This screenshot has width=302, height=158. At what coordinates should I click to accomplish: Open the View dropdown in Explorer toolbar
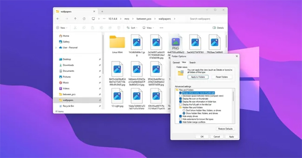pyautogui.click(x=148, y=28)
